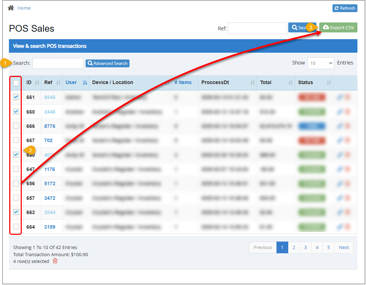Viewport: 366px width, 285px height.
Task: Click the trash icon next to '4 row(s) selected'
Action: (55, 261)
